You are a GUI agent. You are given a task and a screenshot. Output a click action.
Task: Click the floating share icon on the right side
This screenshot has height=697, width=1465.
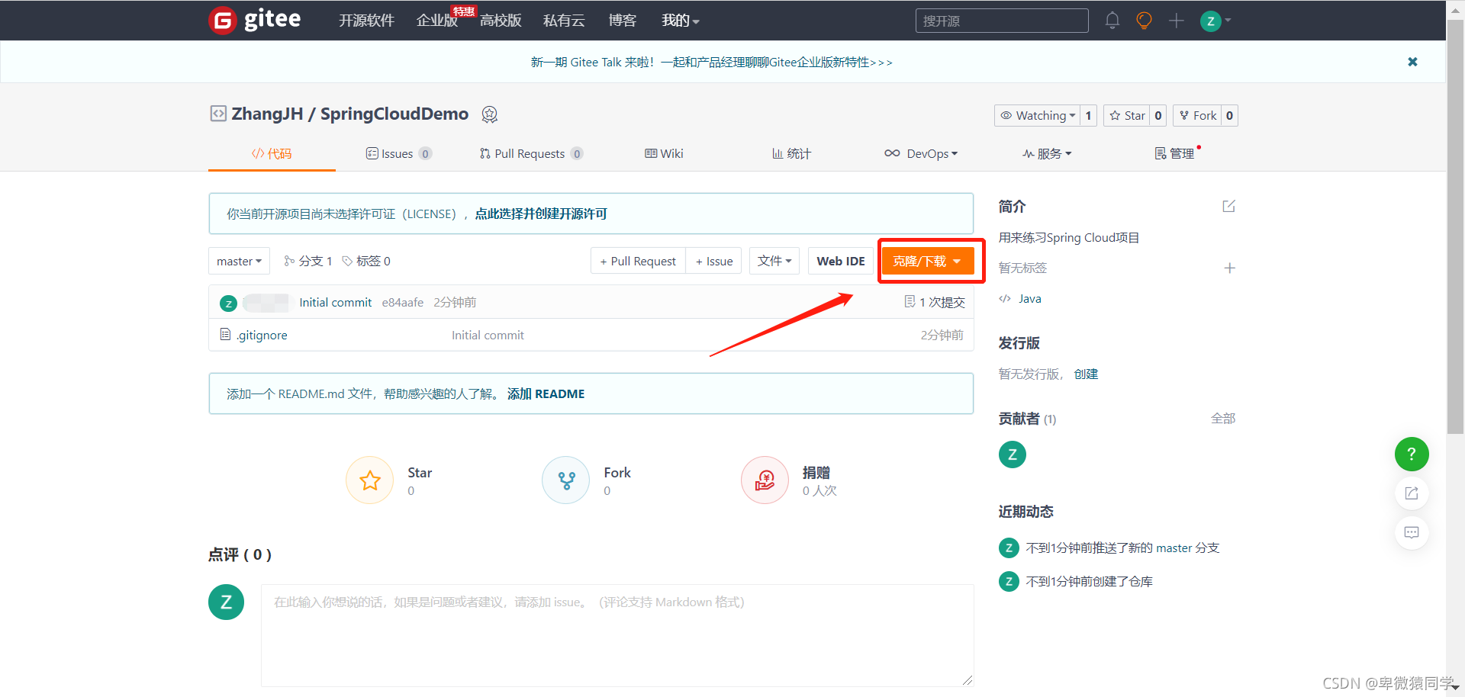(1412, 493)
